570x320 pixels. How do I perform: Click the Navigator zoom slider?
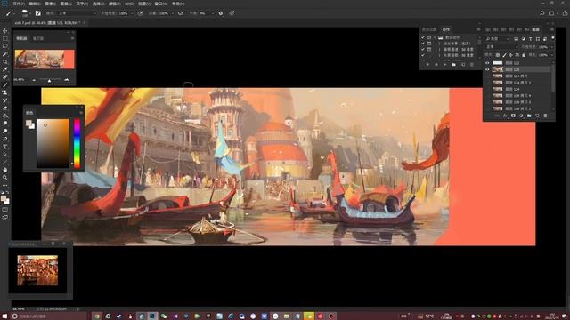point(50,80)
